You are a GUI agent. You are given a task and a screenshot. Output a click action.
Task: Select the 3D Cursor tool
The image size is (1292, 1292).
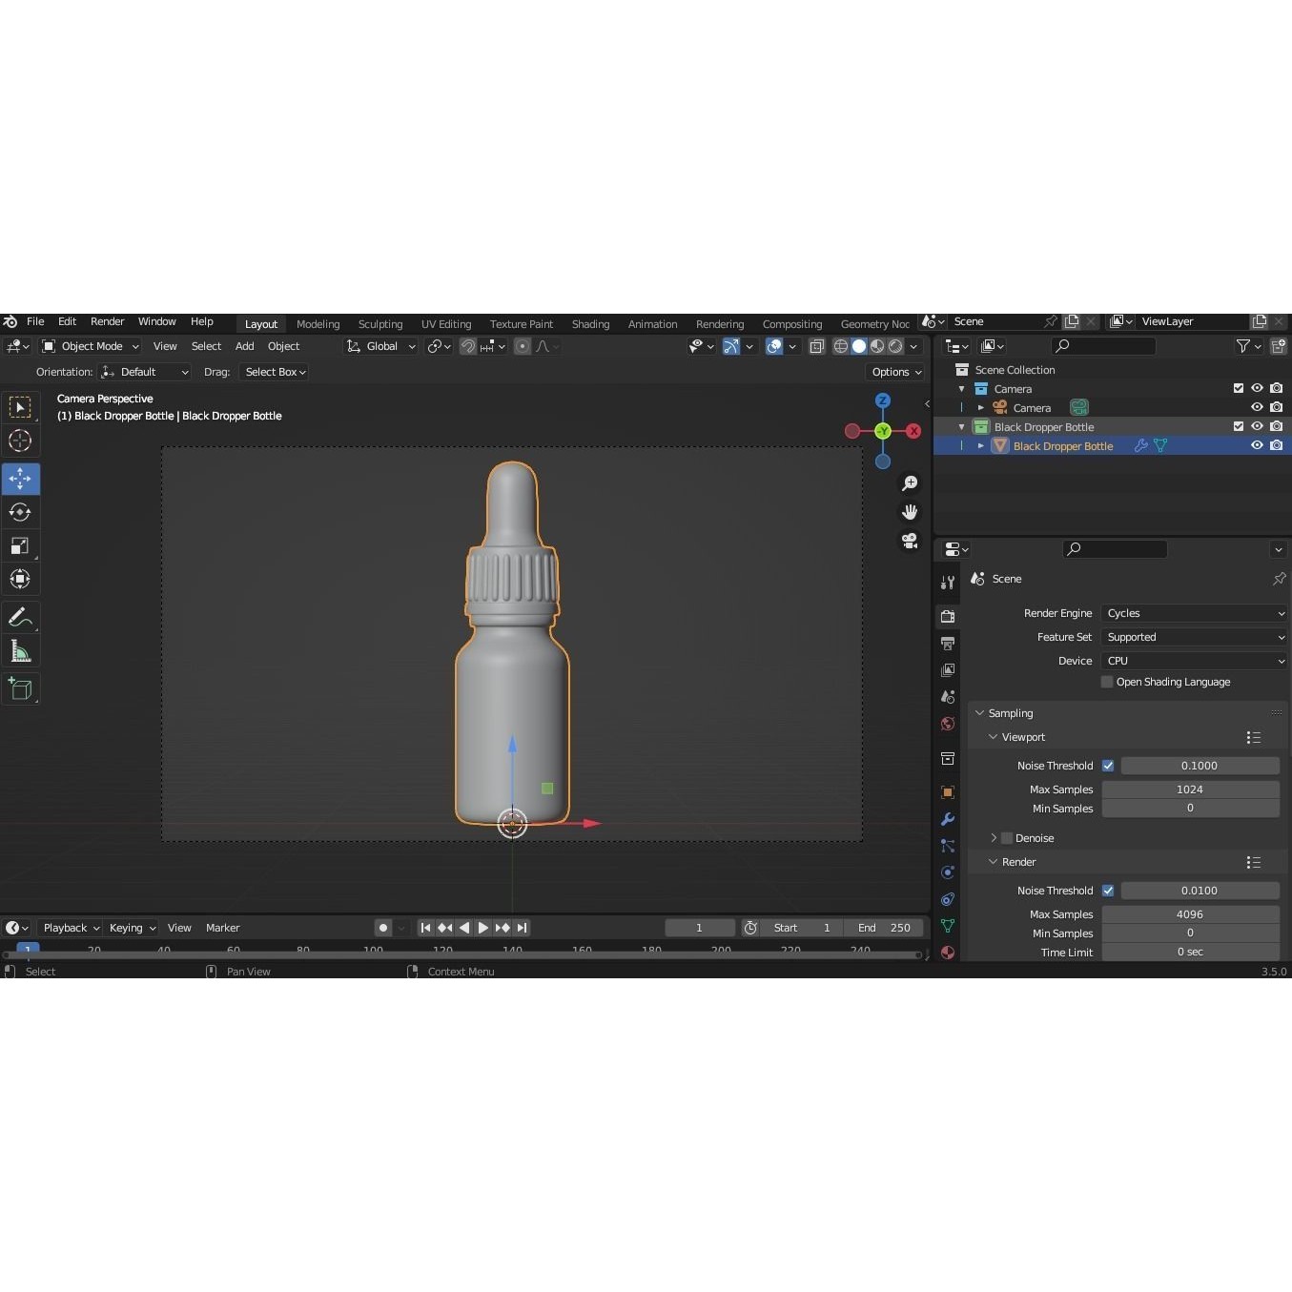point(20,441)
